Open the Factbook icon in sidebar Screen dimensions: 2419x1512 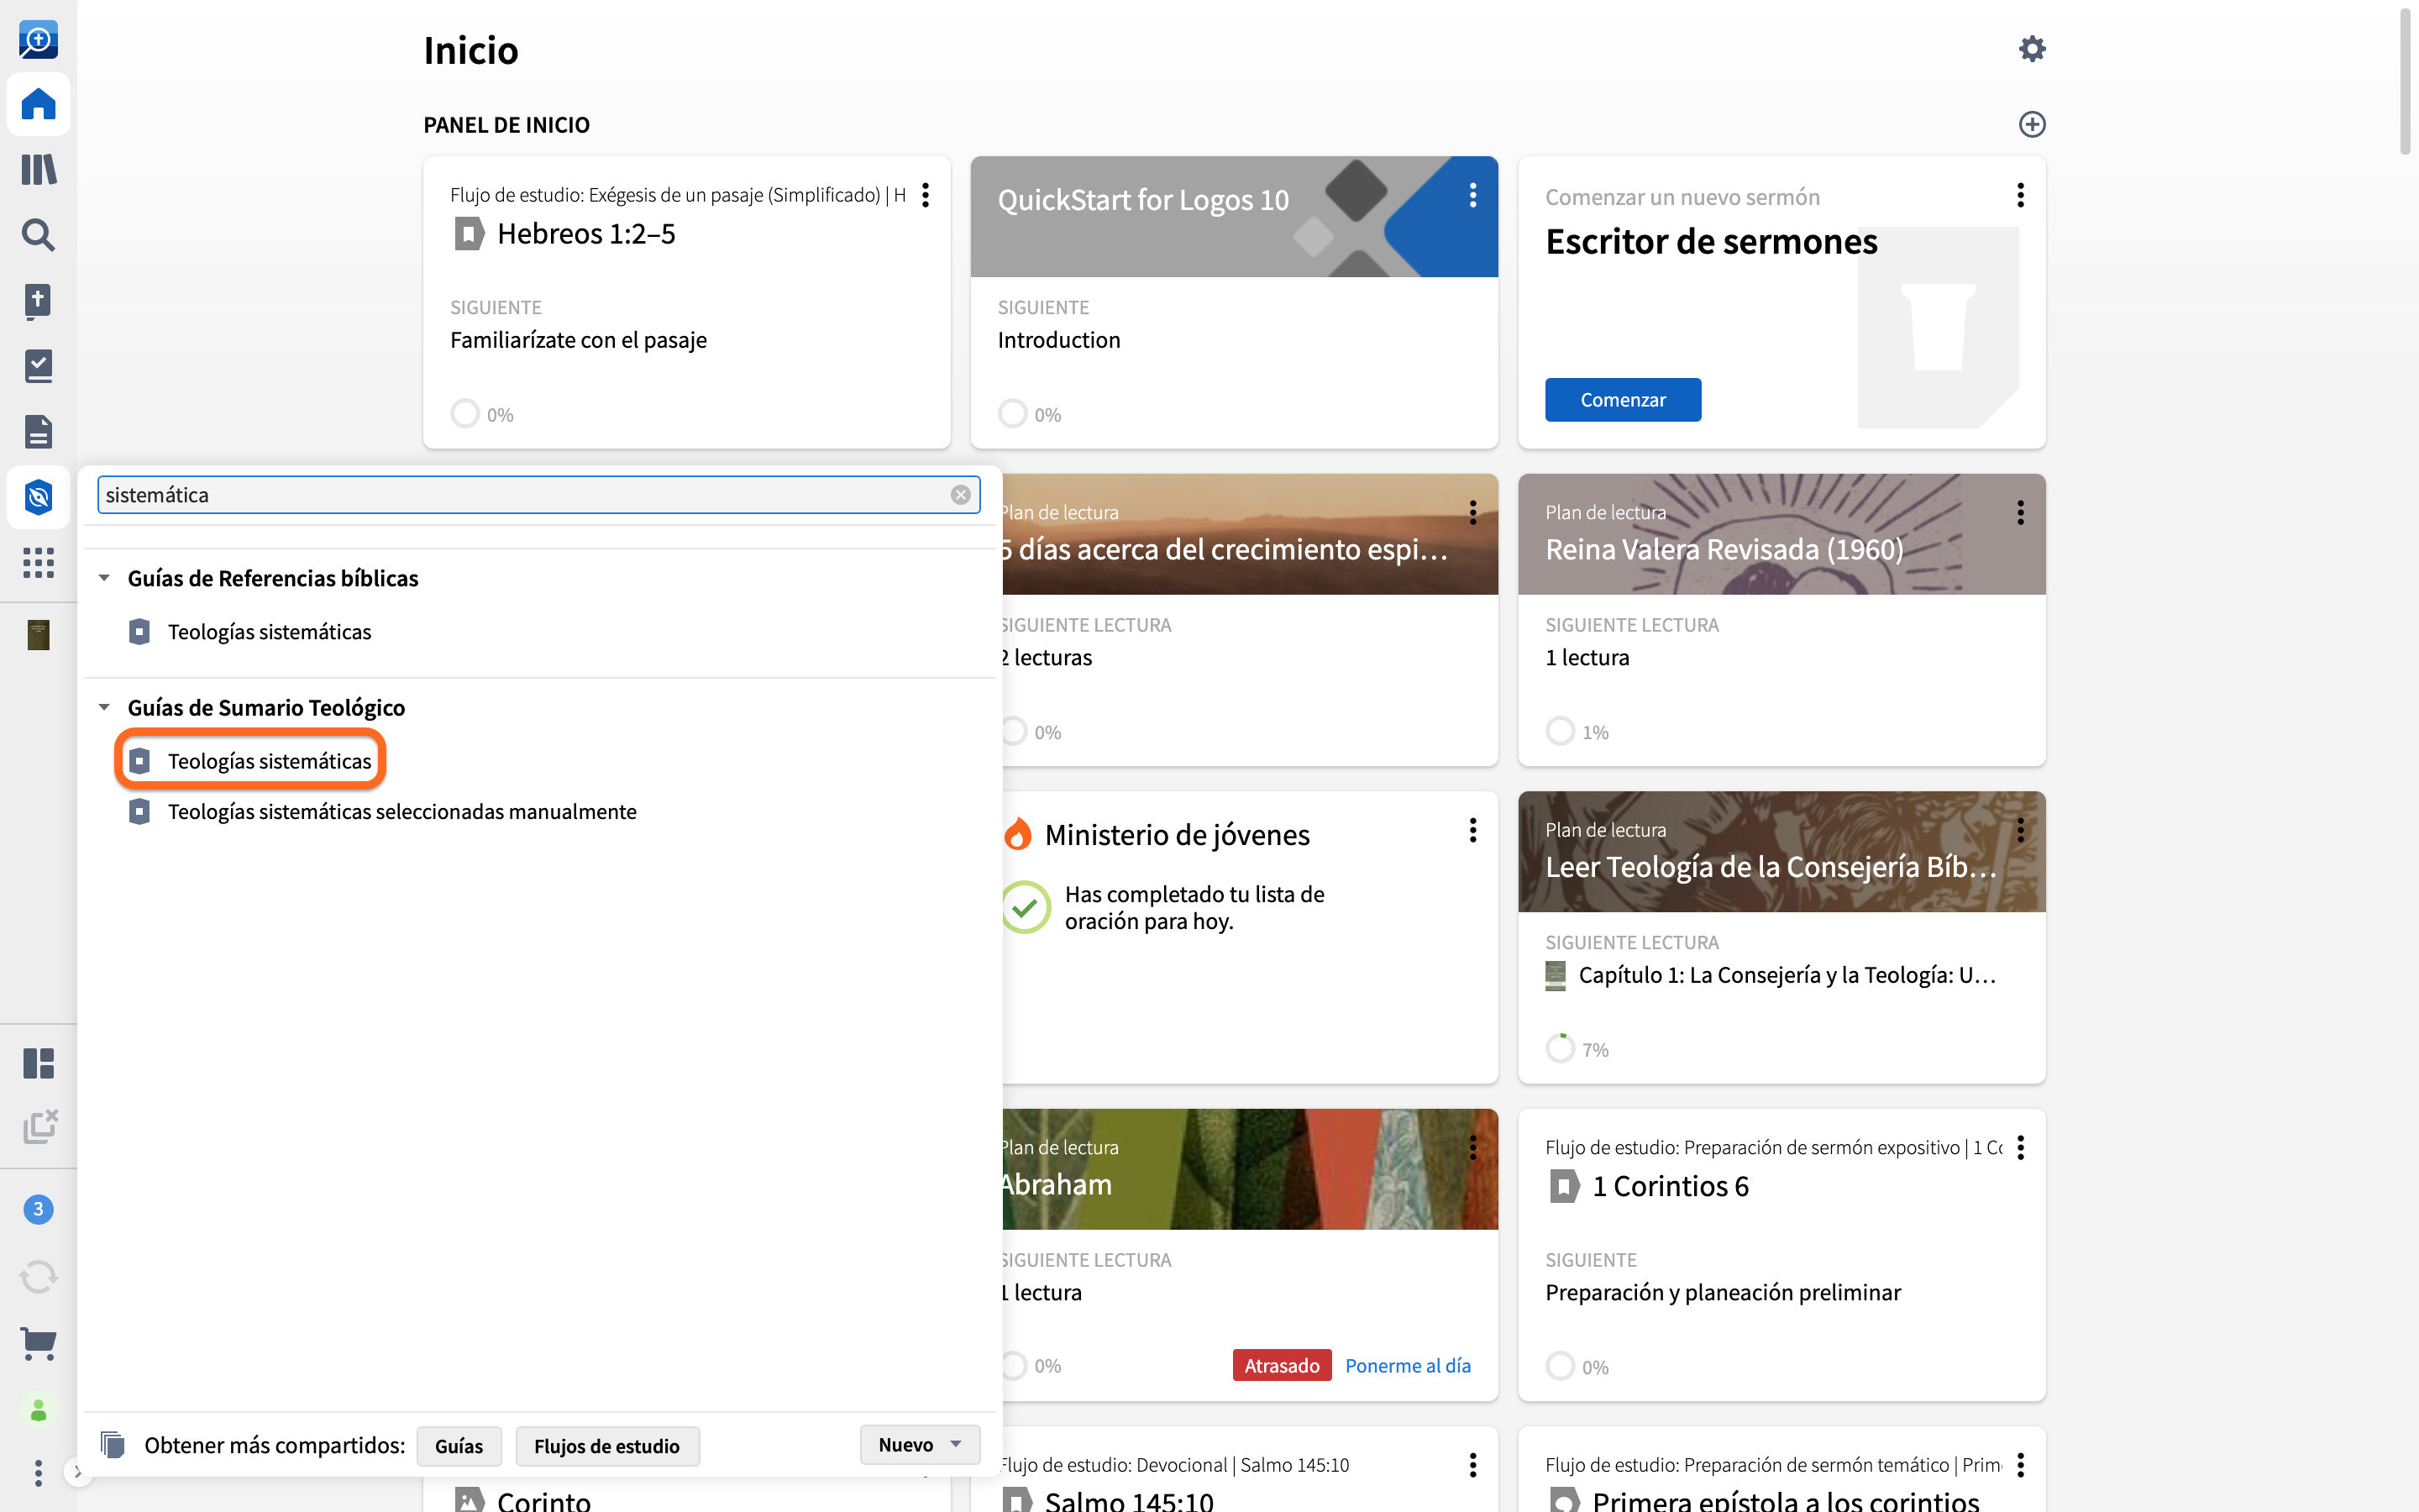(x=38, y=300)
